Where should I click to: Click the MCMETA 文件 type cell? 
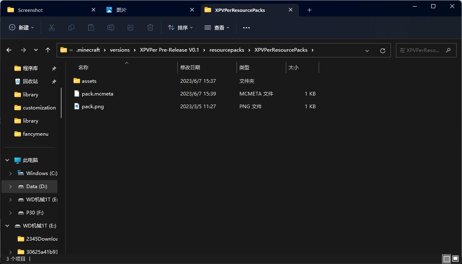[x=256, y=94]
